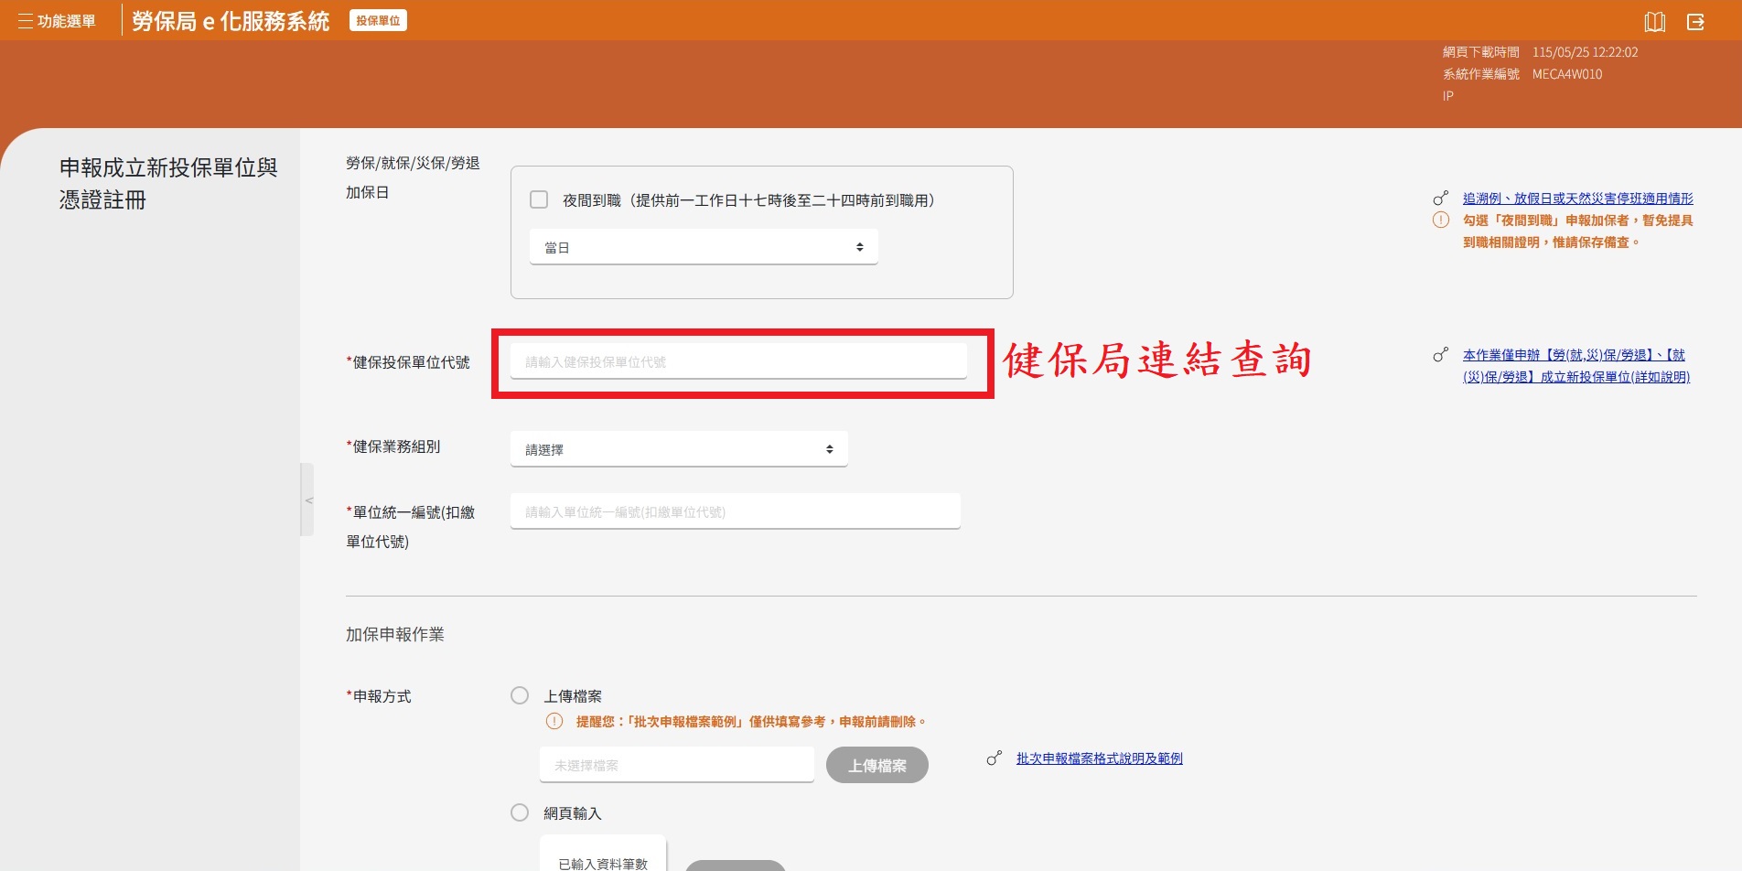The width and height of the screenshot is (1742, 871).
Task: Click the 申報成立新投保單位與憑證註冊 sidebar heading
Action: click(x=168, y=183)
